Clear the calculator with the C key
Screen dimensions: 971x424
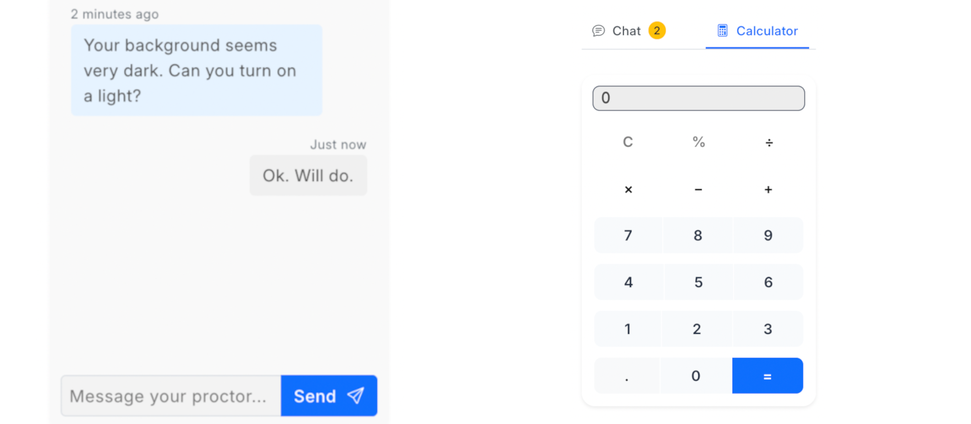tap(628, 143)
